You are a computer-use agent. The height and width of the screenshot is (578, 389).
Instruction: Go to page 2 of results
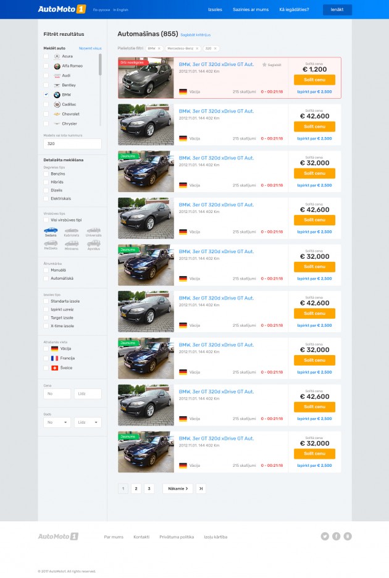(x=136, y=488)
